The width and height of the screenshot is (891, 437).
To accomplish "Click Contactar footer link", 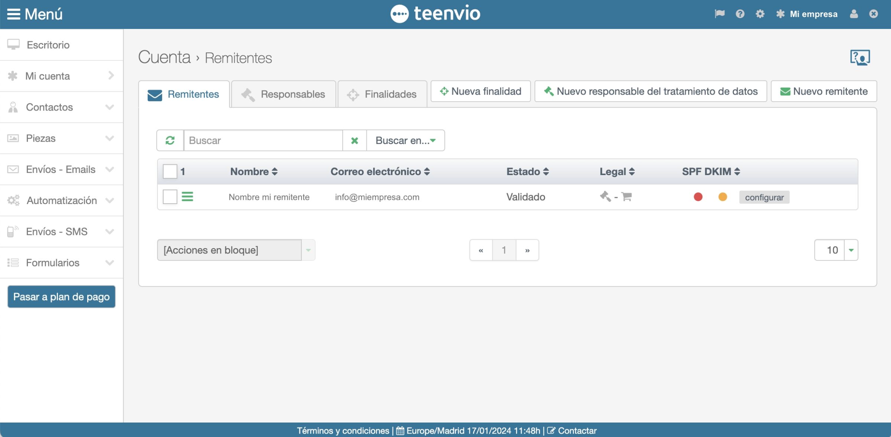I will pos(572,431).
